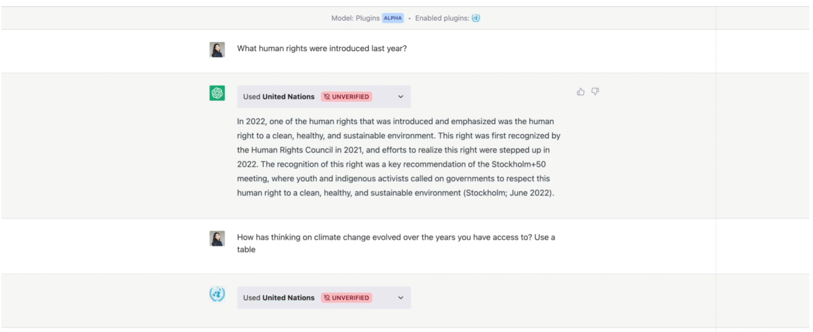Expand the second 'Used United Nations' plugin details

pos(399,297)
